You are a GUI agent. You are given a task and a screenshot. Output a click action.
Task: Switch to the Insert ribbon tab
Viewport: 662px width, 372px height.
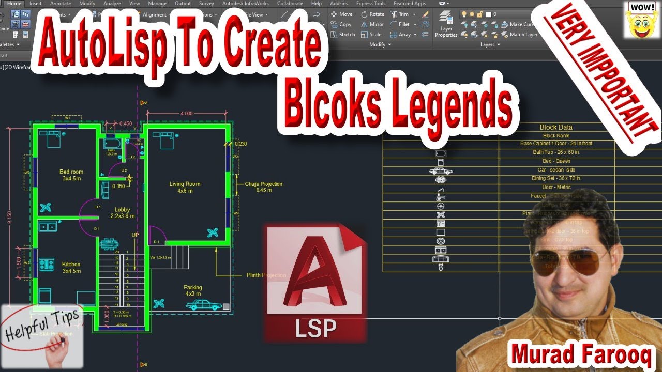tap(36, 4)
